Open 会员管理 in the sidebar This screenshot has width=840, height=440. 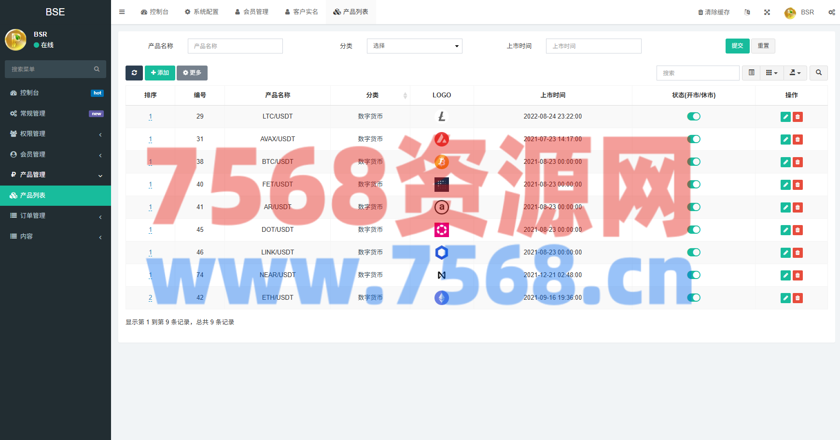56,154
